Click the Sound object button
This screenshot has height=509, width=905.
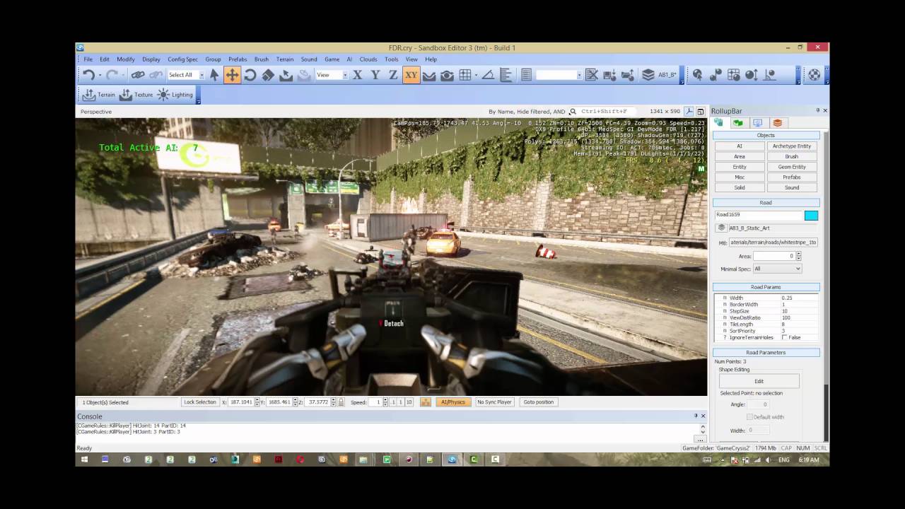(x=792, y=187)
